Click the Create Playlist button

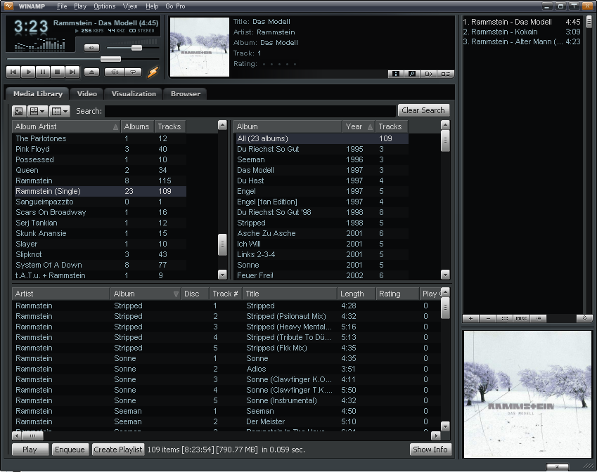click(x=118, y=450)
